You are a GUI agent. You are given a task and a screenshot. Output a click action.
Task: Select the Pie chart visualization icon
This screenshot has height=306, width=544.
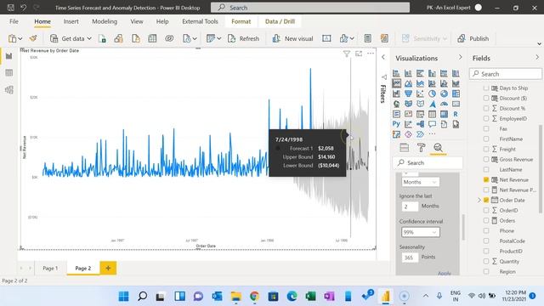click(x=432, y=93)
